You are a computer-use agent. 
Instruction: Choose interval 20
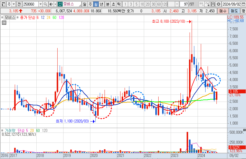pos(148,4)
